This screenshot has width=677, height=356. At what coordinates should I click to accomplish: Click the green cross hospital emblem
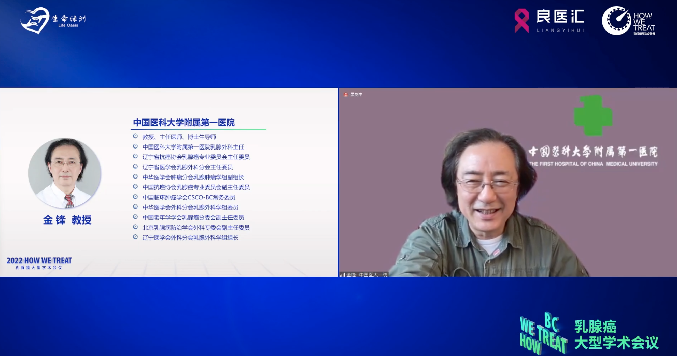coord(593,115)
